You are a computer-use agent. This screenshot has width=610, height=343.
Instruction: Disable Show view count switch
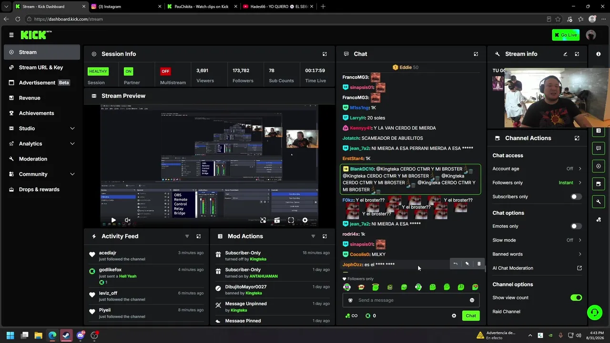tap(576, 298)
